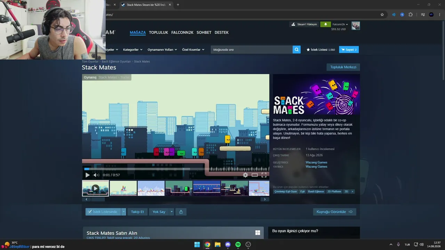Open the Falconn2k profile avatar
The image size is (445, 250).
(356, 26)
